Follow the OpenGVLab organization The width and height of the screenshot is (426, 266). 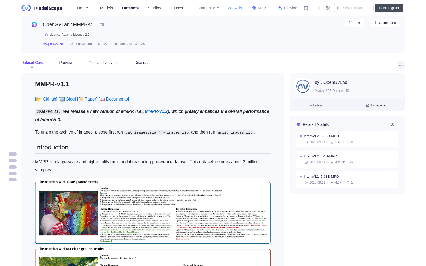(316, 105)
